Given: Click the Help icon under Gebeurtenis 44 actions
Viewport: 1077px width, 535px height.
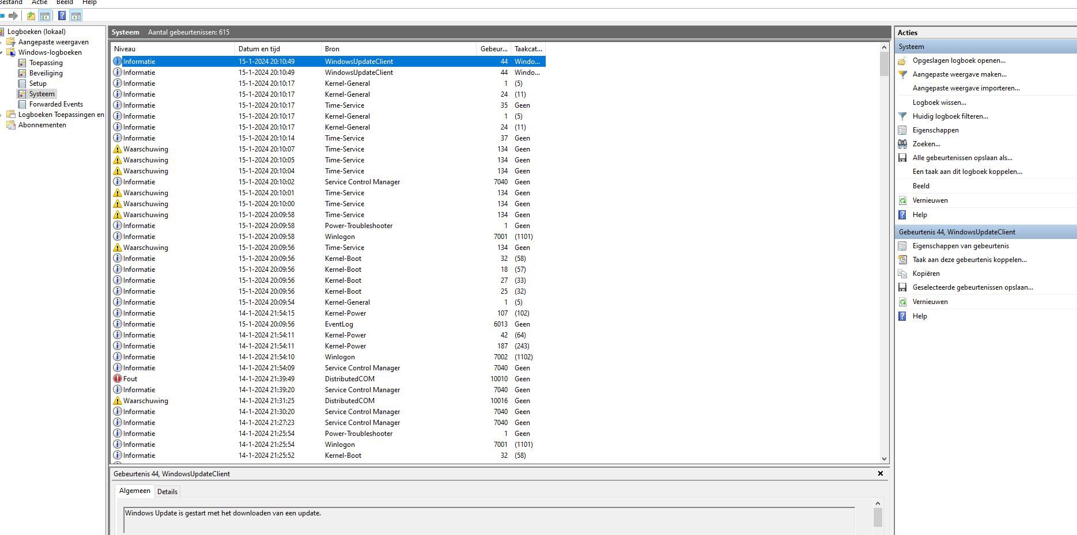Looking at the screenshot, I should 902,316.
